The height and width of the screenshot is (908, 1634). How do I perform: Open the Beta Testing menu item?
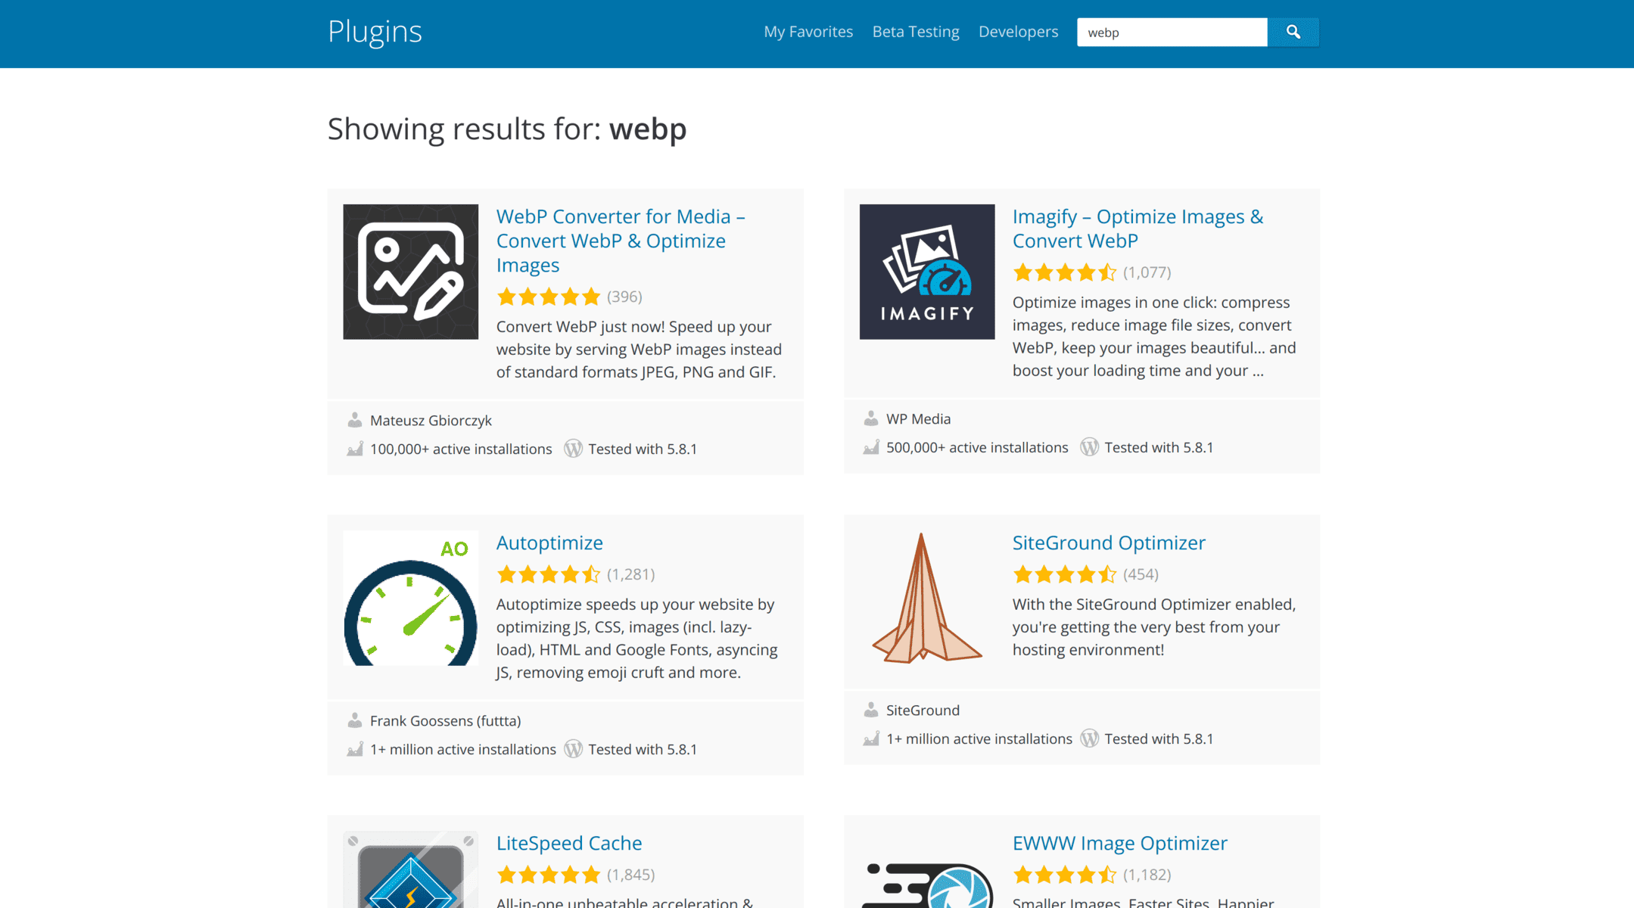tap(915, 32)
